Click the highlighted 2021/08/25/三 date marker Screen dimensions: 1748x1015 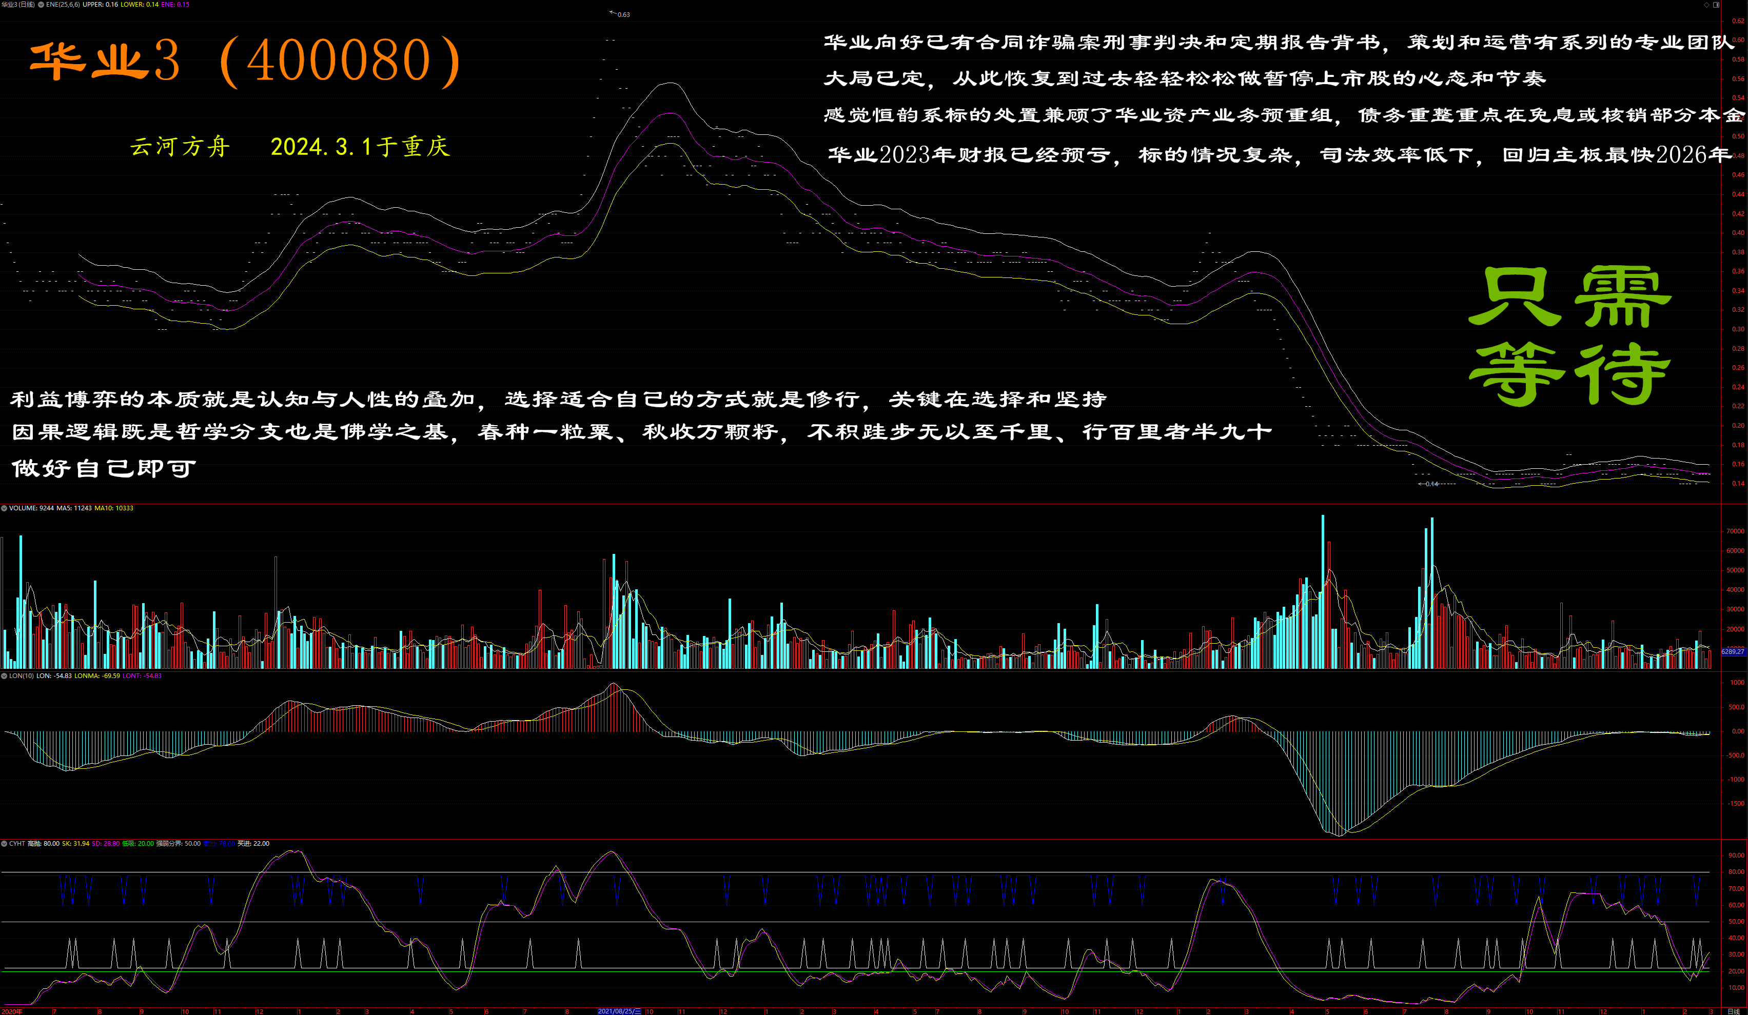[x=620, y=1011]
